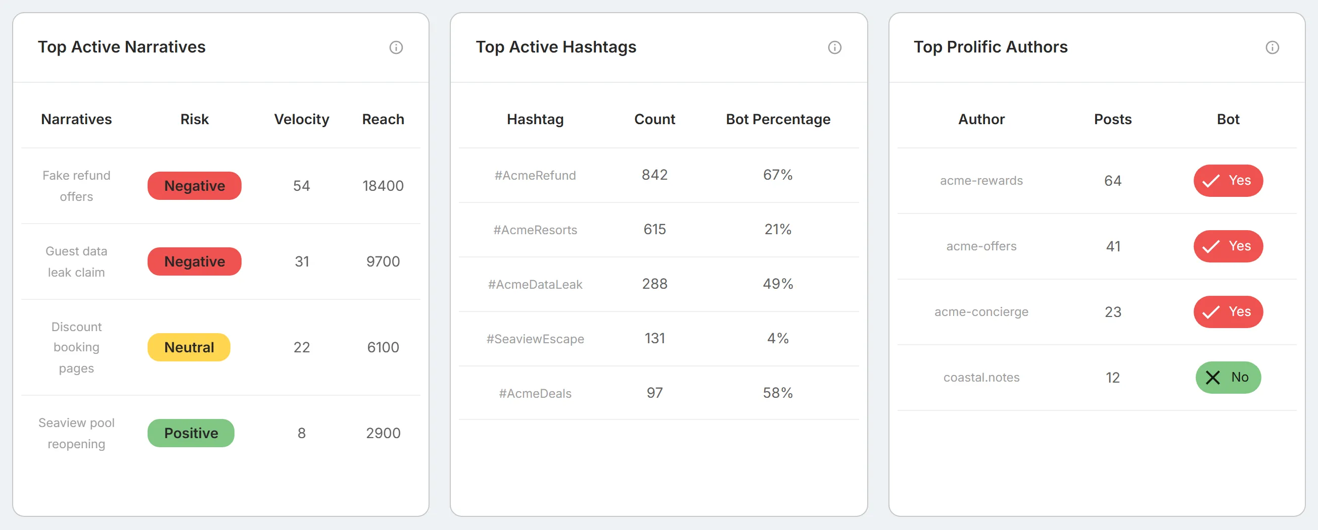Viewport: 1318px width, 530px height.
Task: Open the Discount booking pages narrative
Action: click(76, 348)
